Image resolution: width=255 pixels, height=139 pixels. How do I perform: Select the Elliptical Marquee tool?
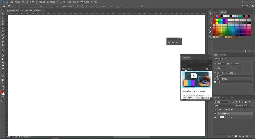pos(3,18)
